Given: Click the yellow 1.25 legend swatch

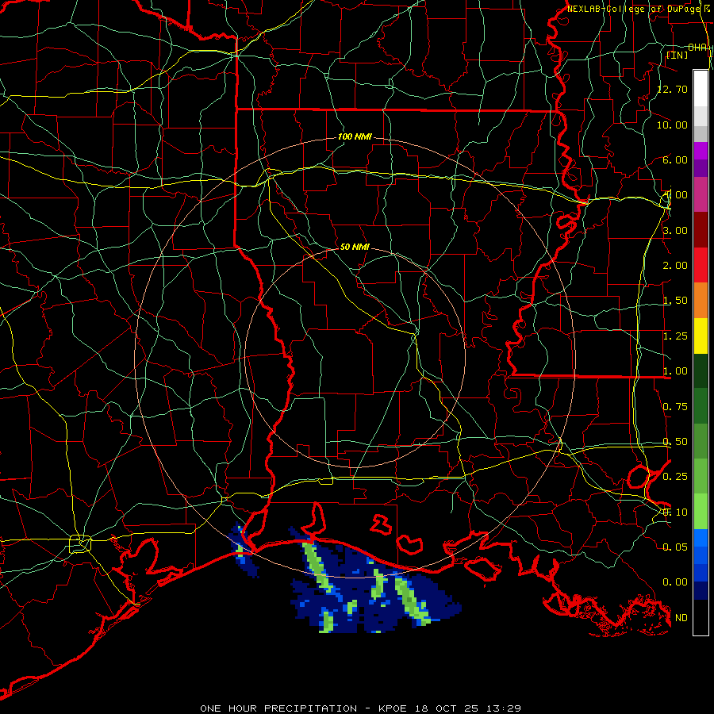Looking at the screenshot, I should [x=701, y=336].
